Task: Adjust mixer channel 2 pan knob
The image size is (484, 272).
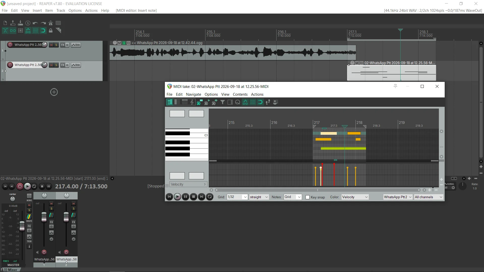Action: coord(67,196)
